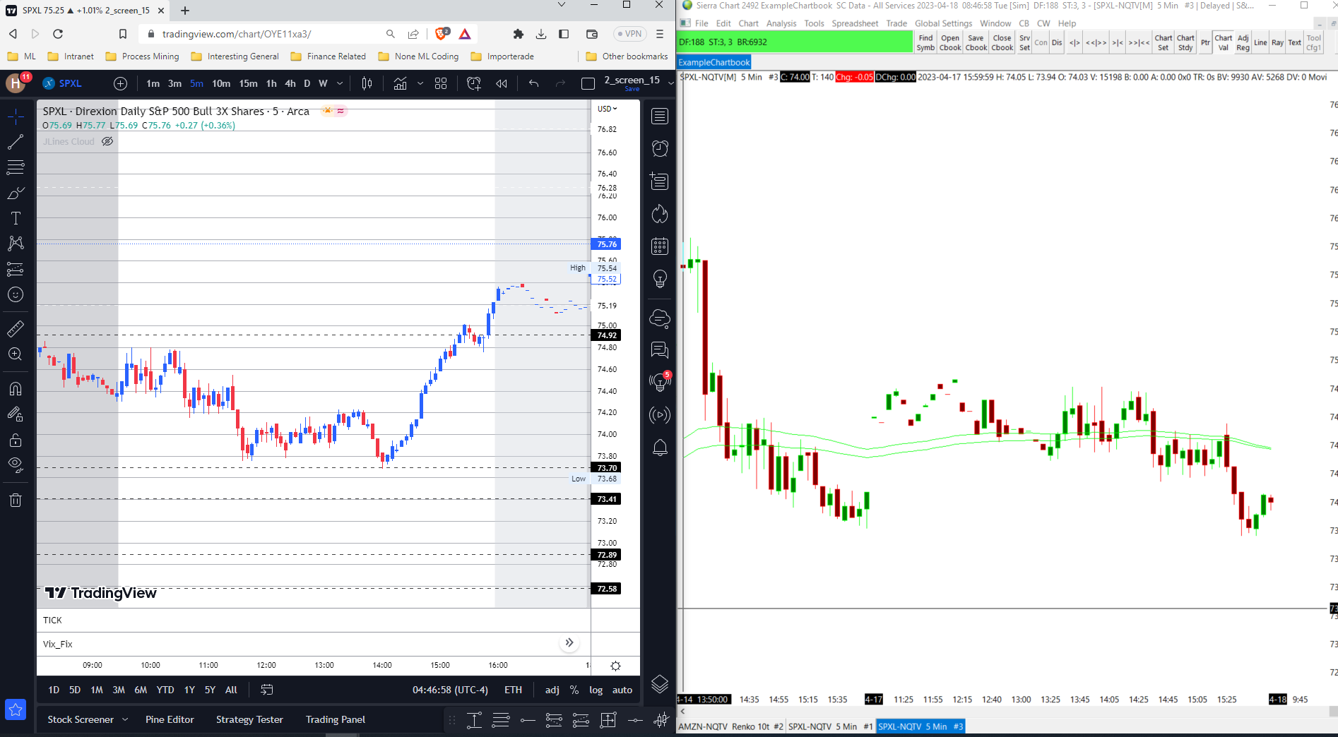Open the layout 2_screen_15 dropdown arrow
Screen dimensions: 1338x737
670,83
